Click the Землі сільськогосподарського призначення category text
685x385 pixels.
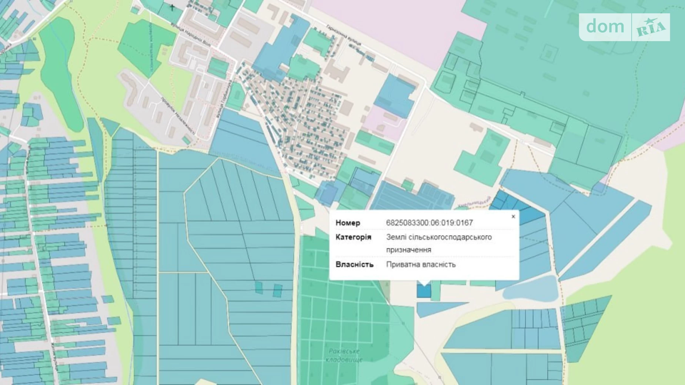click(x=439, y=243)
